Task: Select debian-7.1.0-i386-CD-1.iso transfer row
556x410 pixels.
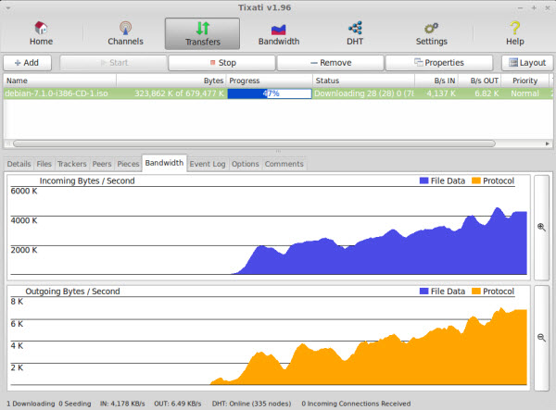Action: 278,93
